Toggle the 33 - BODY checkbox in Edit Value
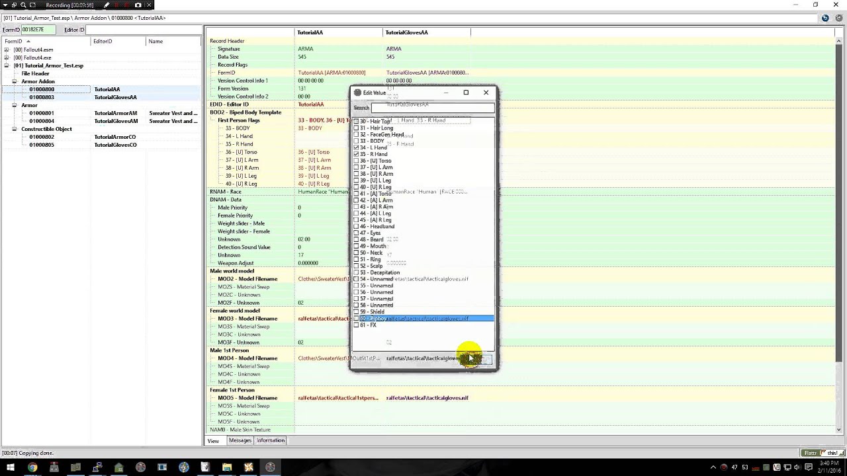The width and height of the screenshot is (847, 476). 356,141
